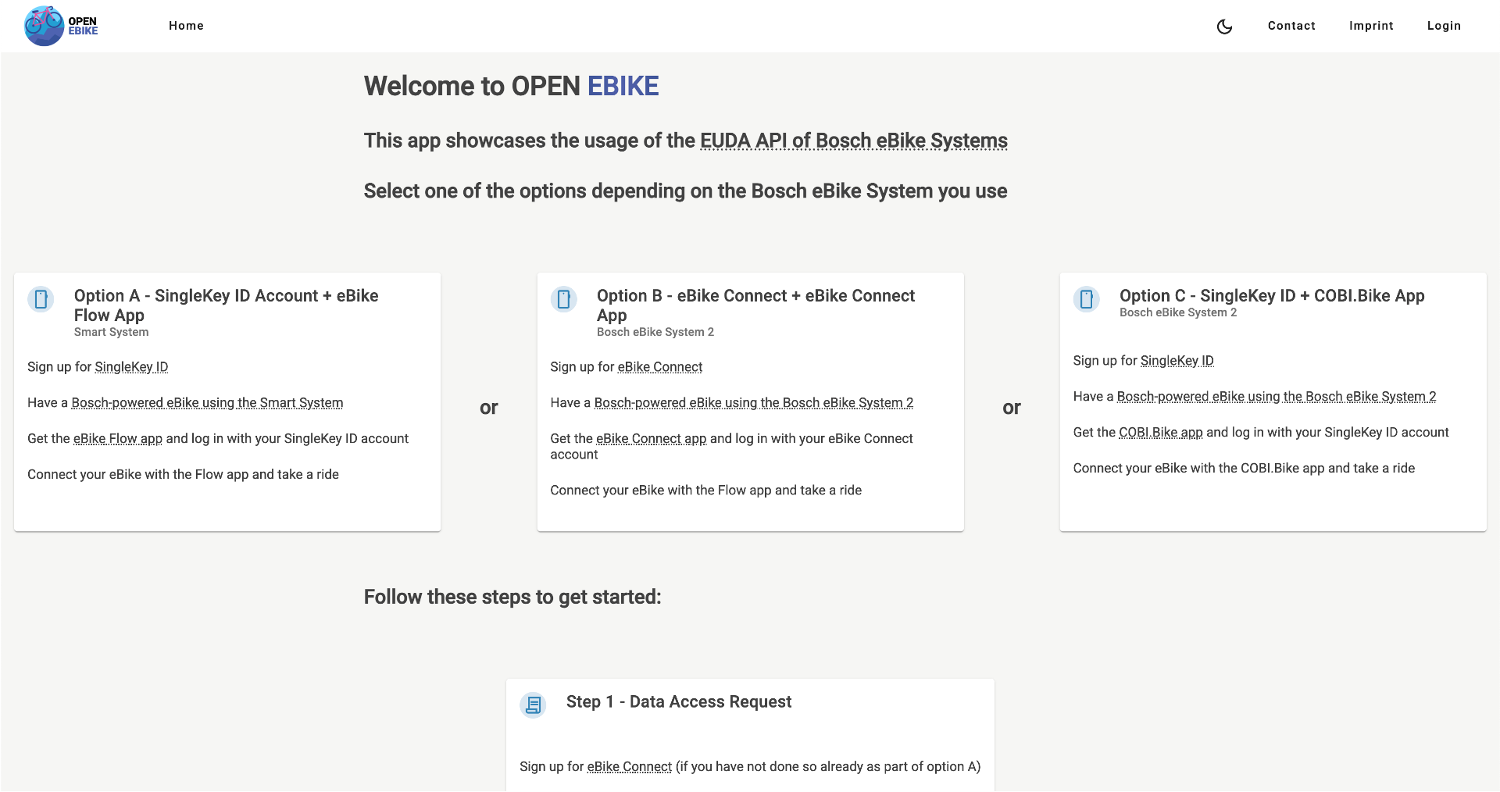Open the SingleKey ID link in Option A
The image size is (1500, 792).
click(x=131, y=366)
